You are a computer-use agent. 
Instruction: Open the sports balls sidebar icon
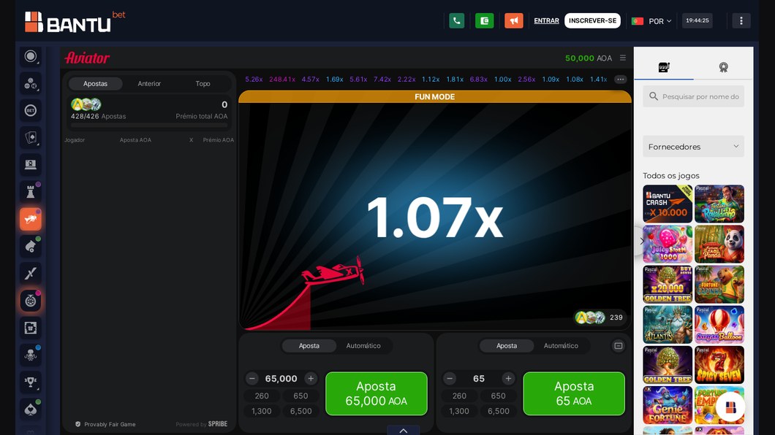[x=31, y=83]
